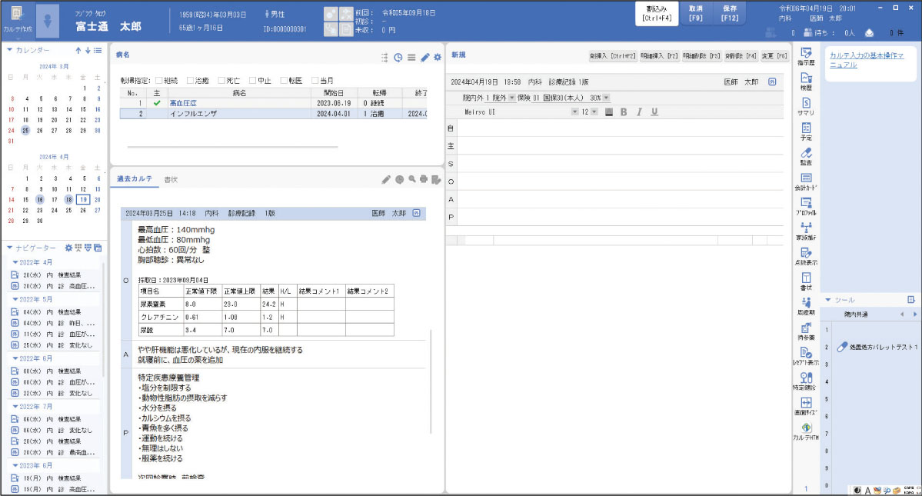Image resolution: width=922 pixels, height=496 pixels.
Task: Check the 継続 outcome filter checkbox
Action: click(160, 80)
